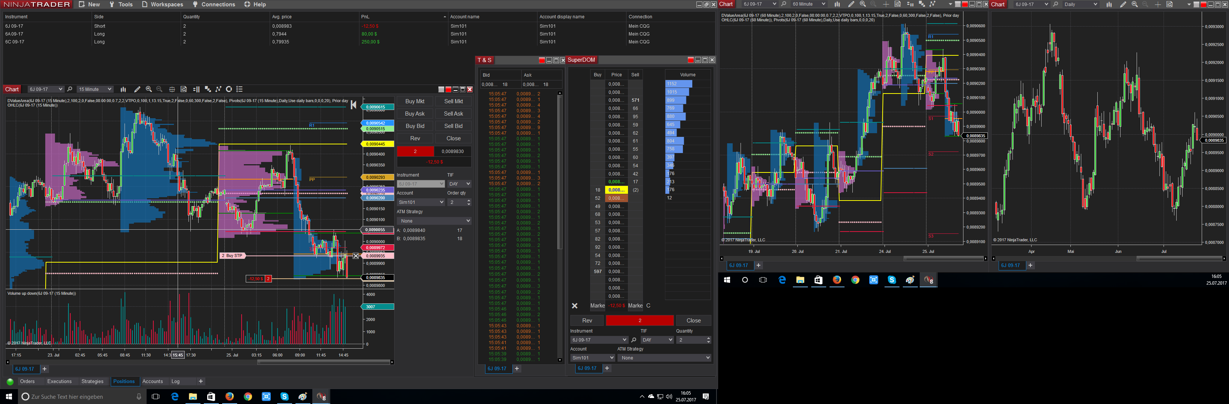Open Indicators icon in 15 Minute chart toolbar

(208, 89)
